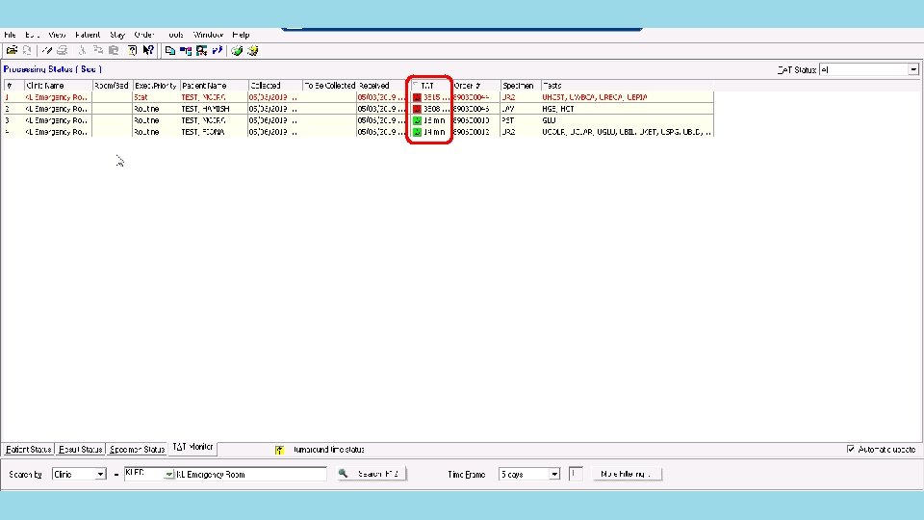This screenshot has height=520, width=924.
Task: Click the blue network windows toolbar icon
Action: (x=186, y=51)
